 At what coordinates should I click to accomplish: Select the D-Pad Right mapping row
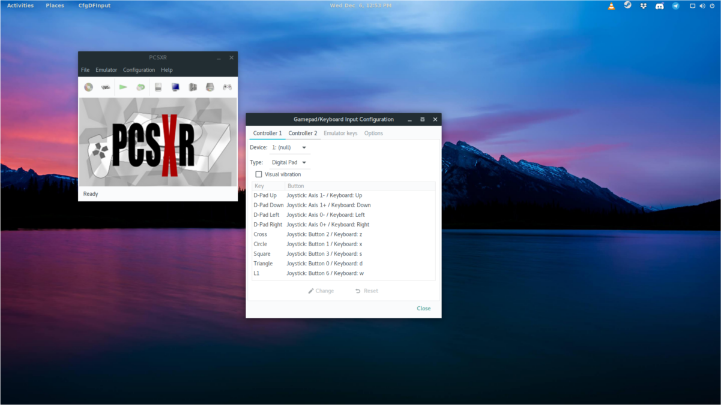[x=343, y=225]
